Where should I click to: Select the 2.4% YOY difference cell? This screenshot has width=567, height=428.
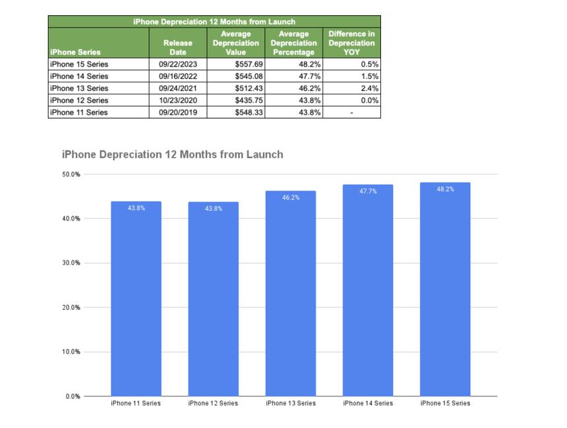[351, 88]
